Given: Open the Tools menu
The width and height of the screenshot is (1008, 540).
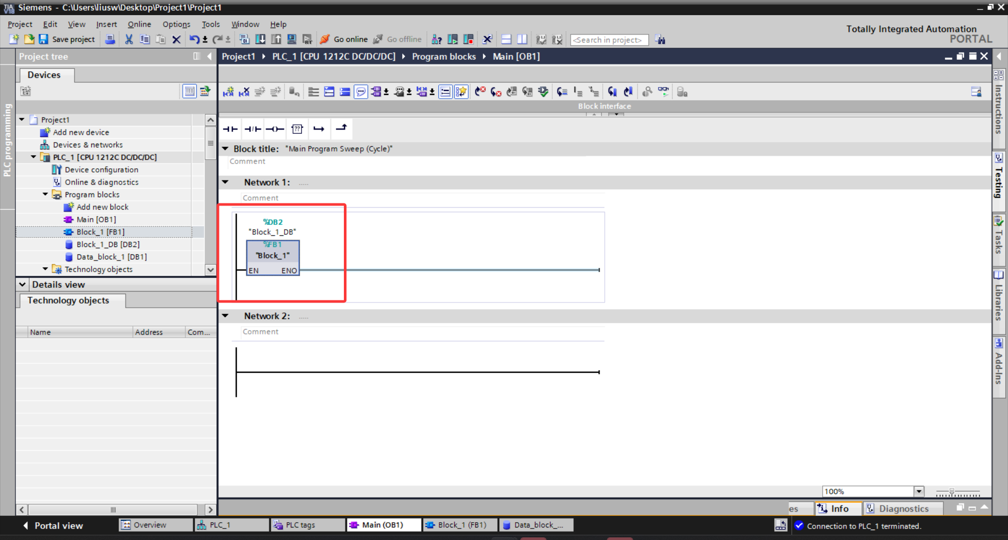Looking at the screenshot, I should point(211,24).
